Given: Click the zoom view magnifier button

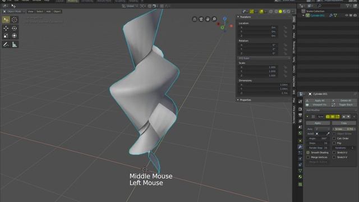Looking at the screenshot, I should [x=214, y=19].
